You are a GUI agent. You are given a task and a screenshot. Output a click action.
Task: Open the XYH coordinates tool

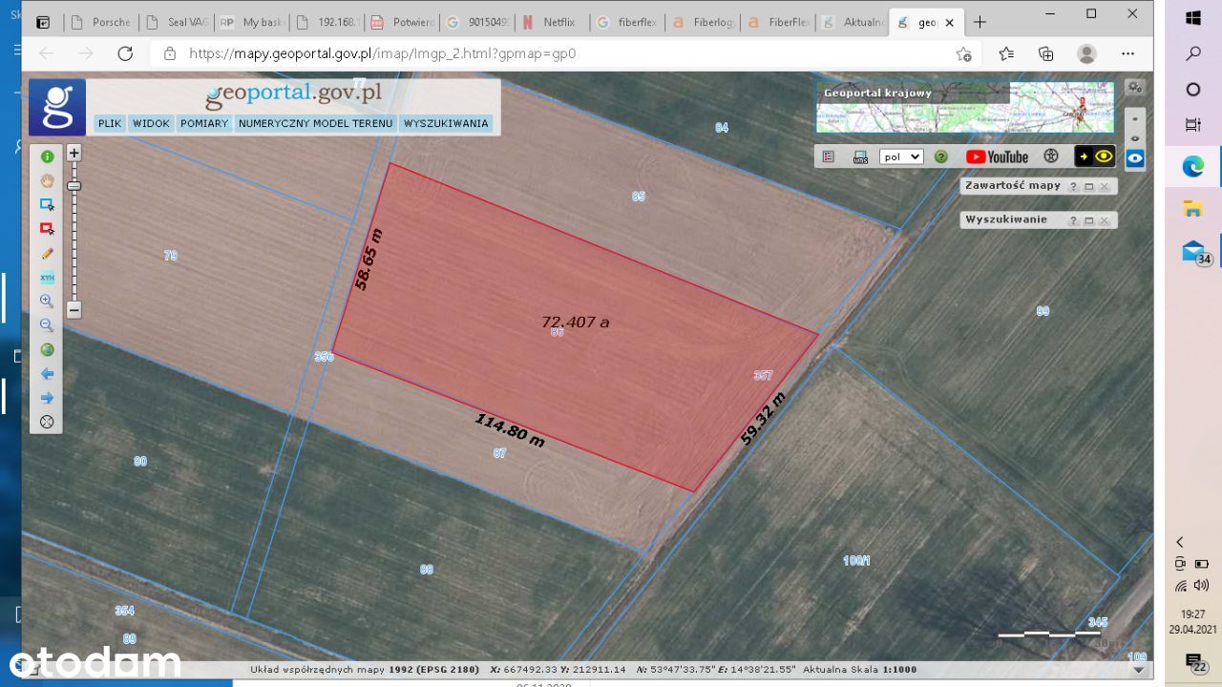47,278
